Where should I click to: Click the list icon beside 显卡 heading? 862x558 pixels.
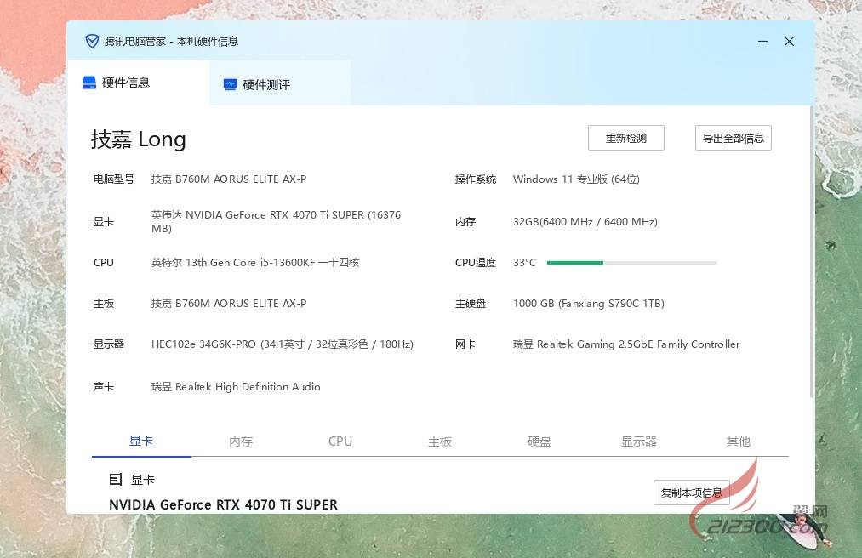pyautogui.click(x=116, y=480)
